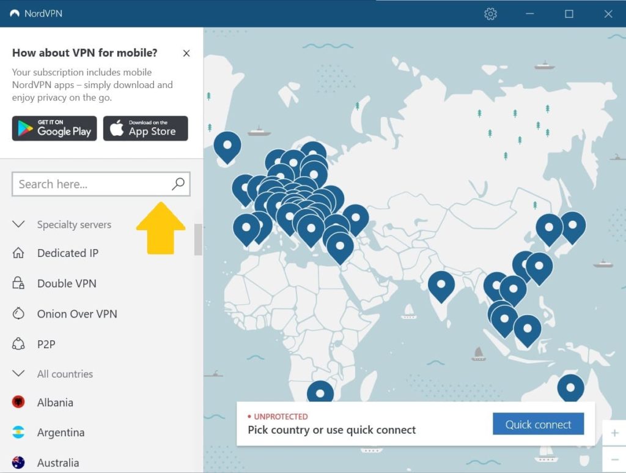The height and width of the screenshot is (473, 626).
Task: Select the Iceland map pin
Action: (x=227, y=147)
